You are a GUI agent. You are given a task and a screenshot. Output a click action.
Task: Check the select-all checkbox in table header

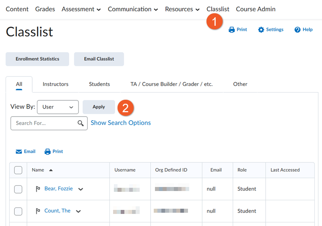tap(18, 170)
